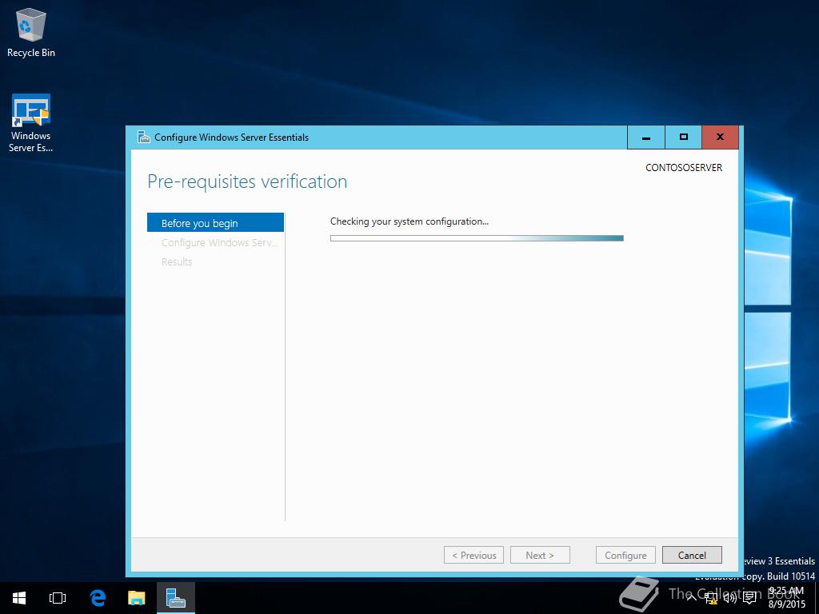The height and width of the screenshot is (614, 819).
Task: Open the volume tray icon
Action: click(x=730, y=598)
